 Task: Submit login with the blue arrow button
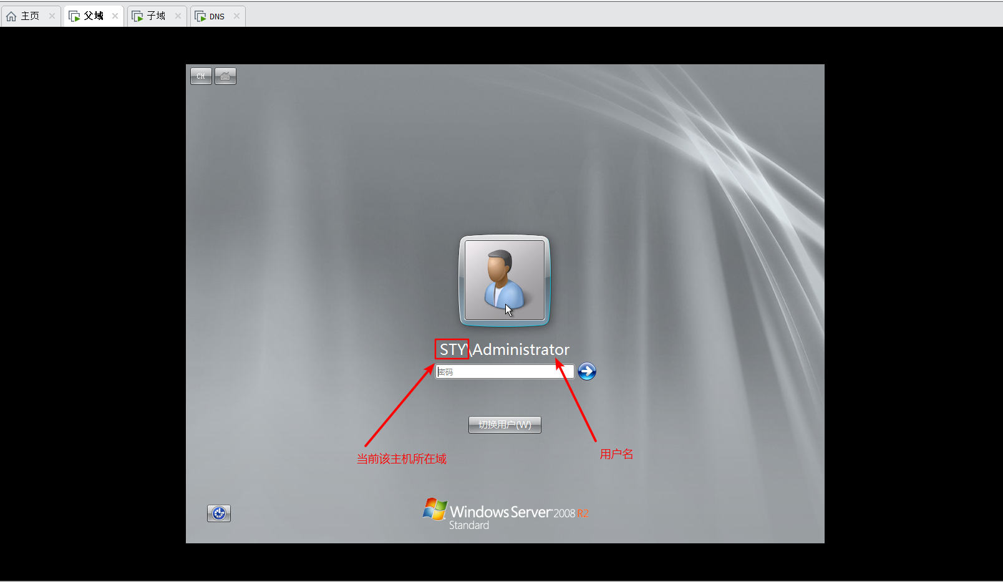click(587, 372)
